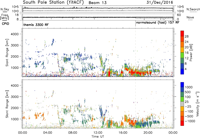Click the '12:00' time axis tick label
This screenshot has height=138, width=200.
pos(98,133)
